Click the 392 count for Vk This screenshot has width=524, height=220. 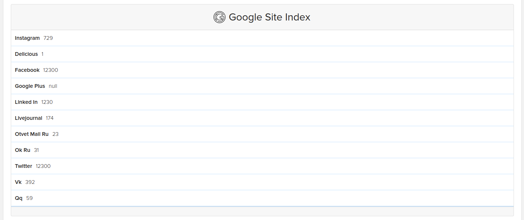point(30,182)
